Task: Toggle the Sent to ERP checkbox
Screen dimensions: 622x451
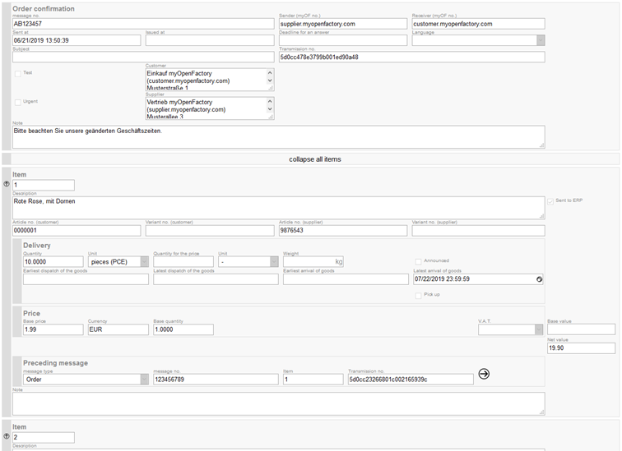Action: click(550, 201)
